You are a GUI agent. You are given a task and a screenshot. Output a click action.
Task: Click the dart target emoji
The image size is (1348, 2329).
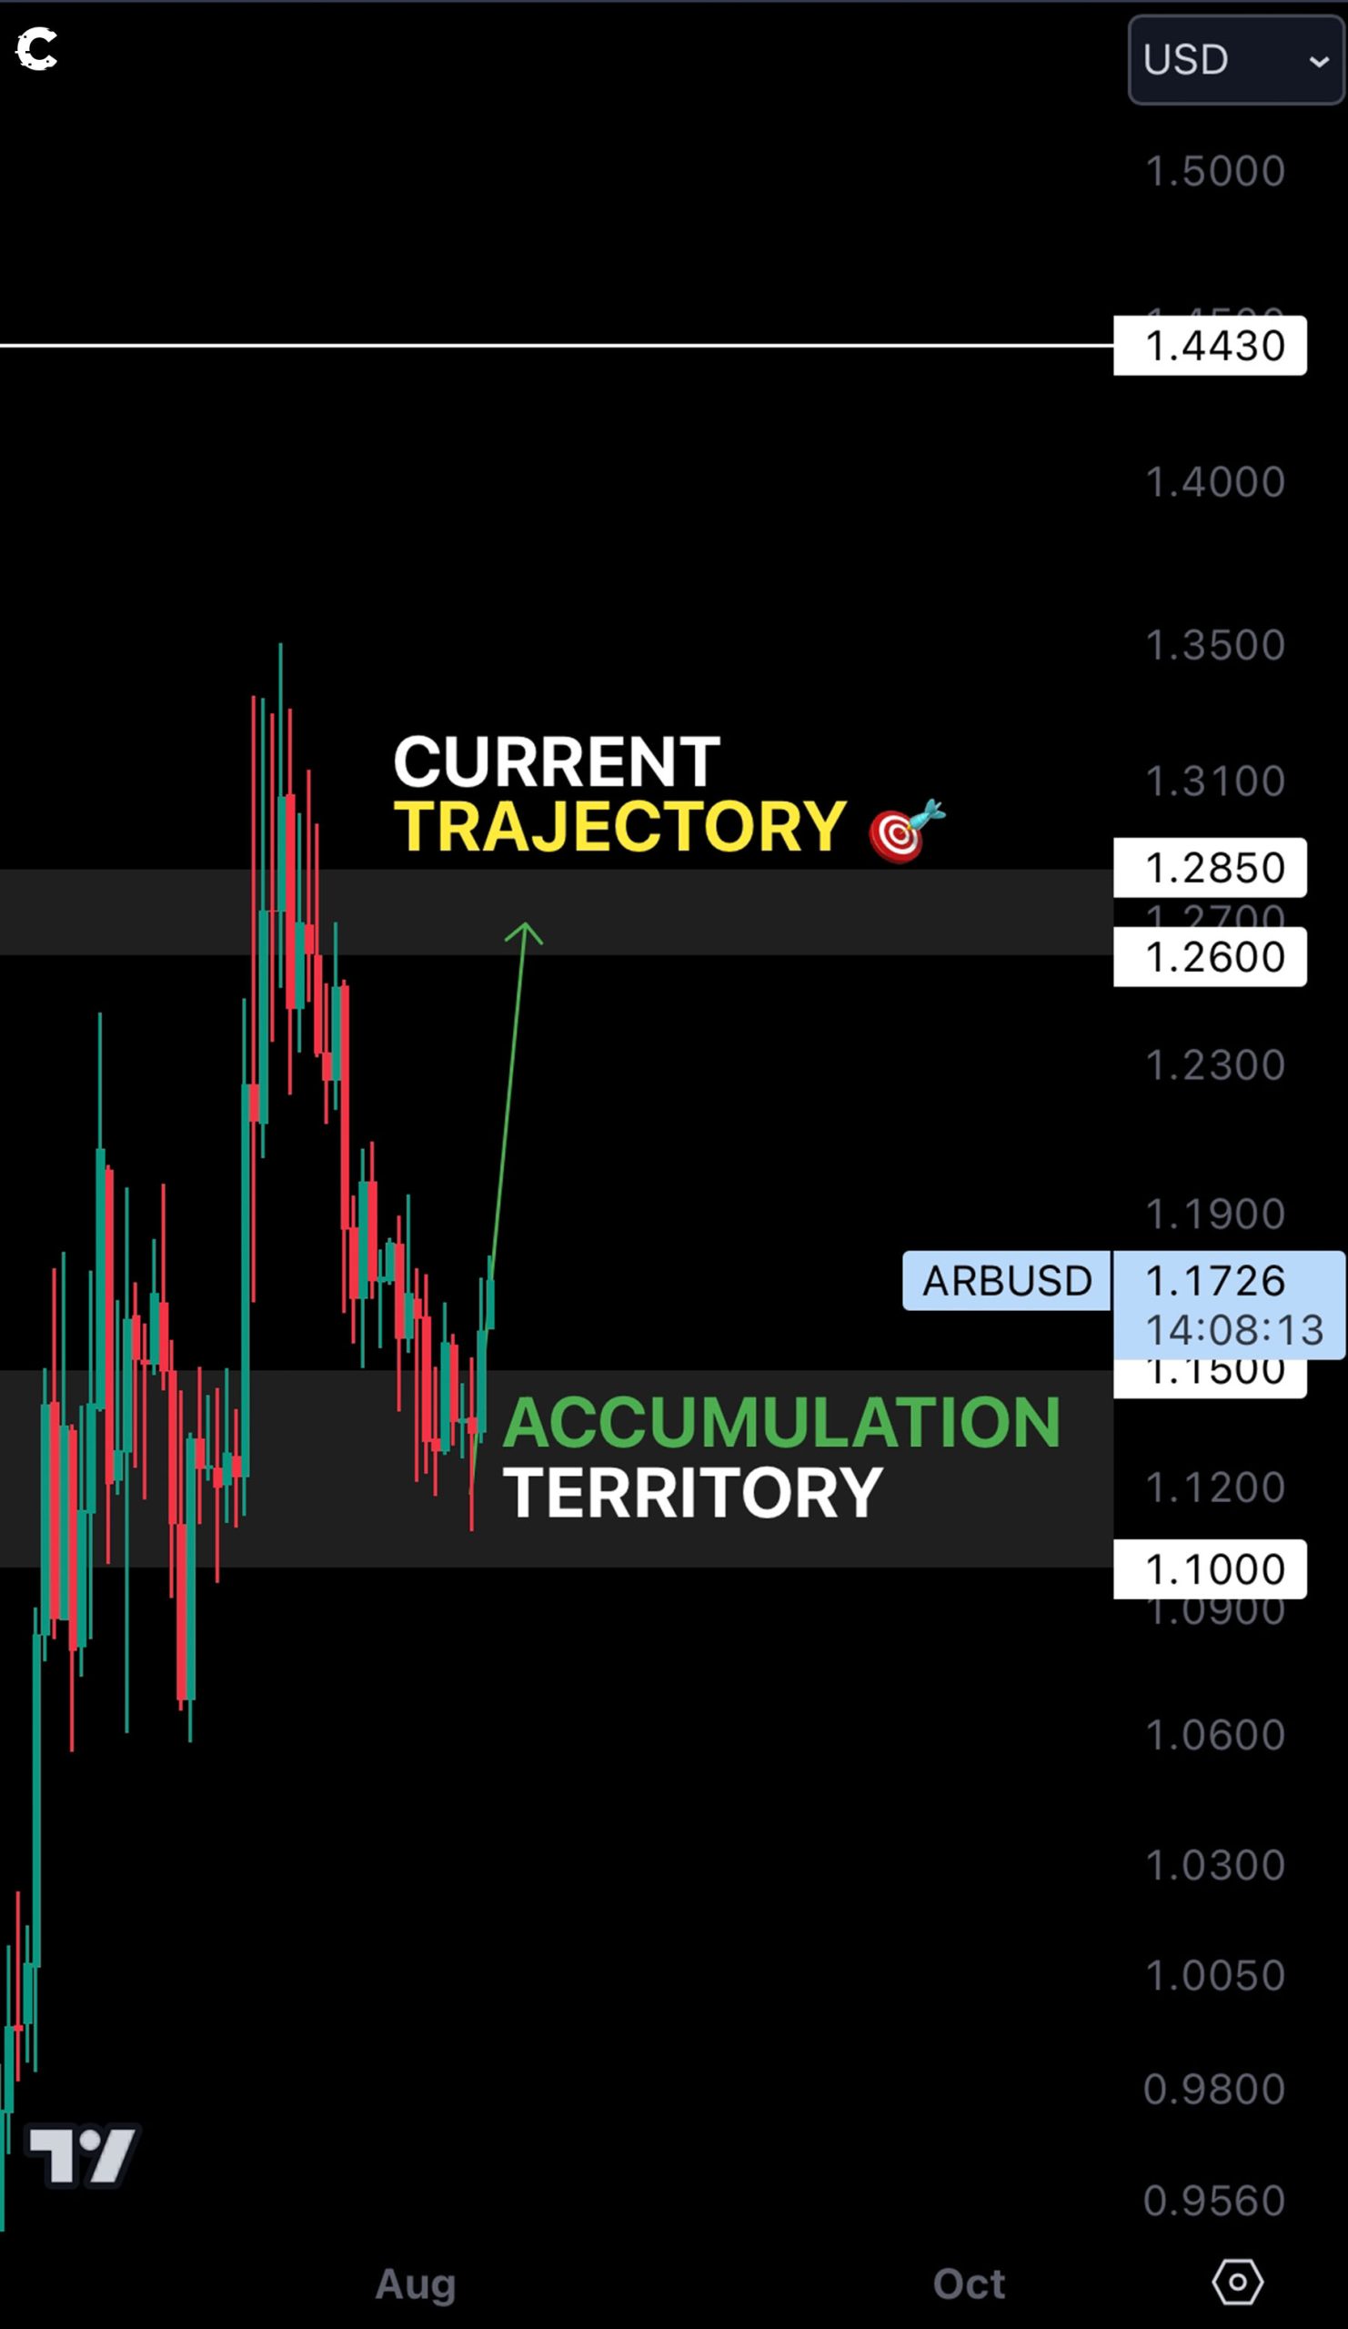click(905, 830)
